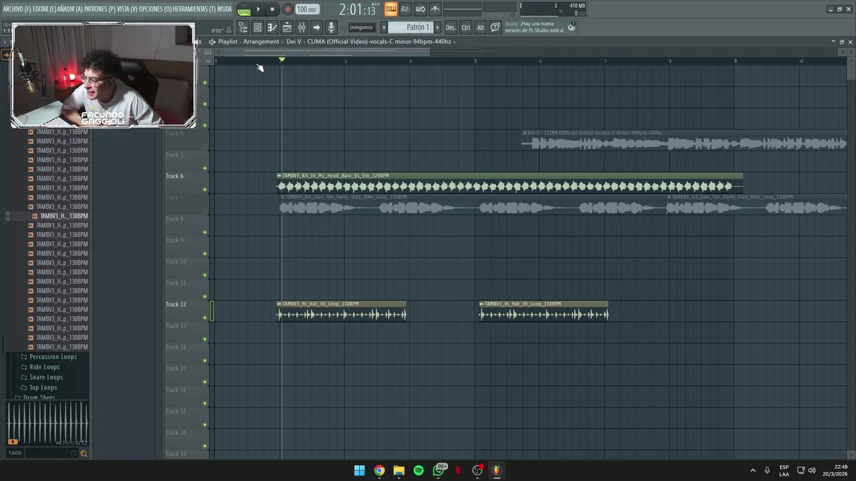856x481 pixels.
Task: Open OPCIONES (O) menu
Action: tap(155, 9)
